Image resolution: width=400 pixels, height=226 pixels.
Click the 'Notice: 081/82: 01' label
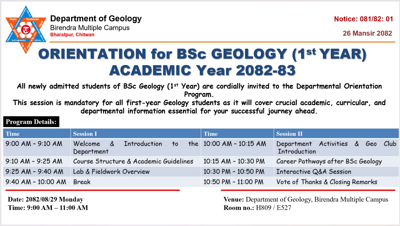pos(363,19)
